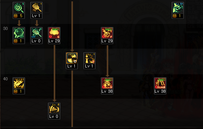This screenshot has height=129, width=203.
Task: Select the highlighted skill with clock icon
Action: coord(72,58)
